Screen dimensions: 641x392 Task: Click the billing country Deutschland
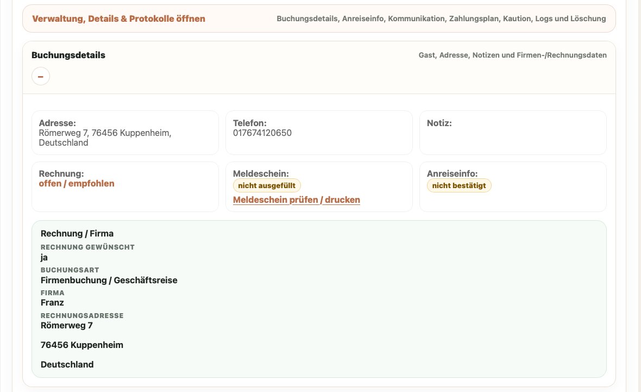click(x=67, y=365)
